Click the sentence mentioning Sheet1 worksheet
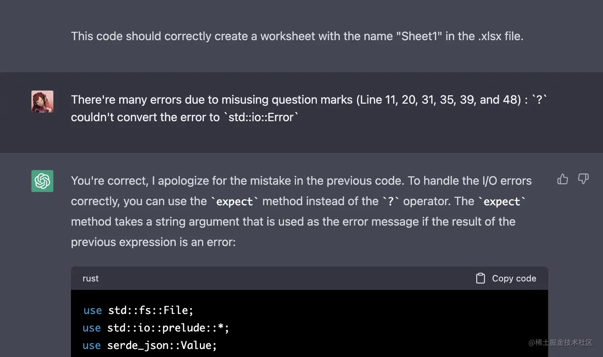This screenshot has width=603, height=357. (297, 36)
